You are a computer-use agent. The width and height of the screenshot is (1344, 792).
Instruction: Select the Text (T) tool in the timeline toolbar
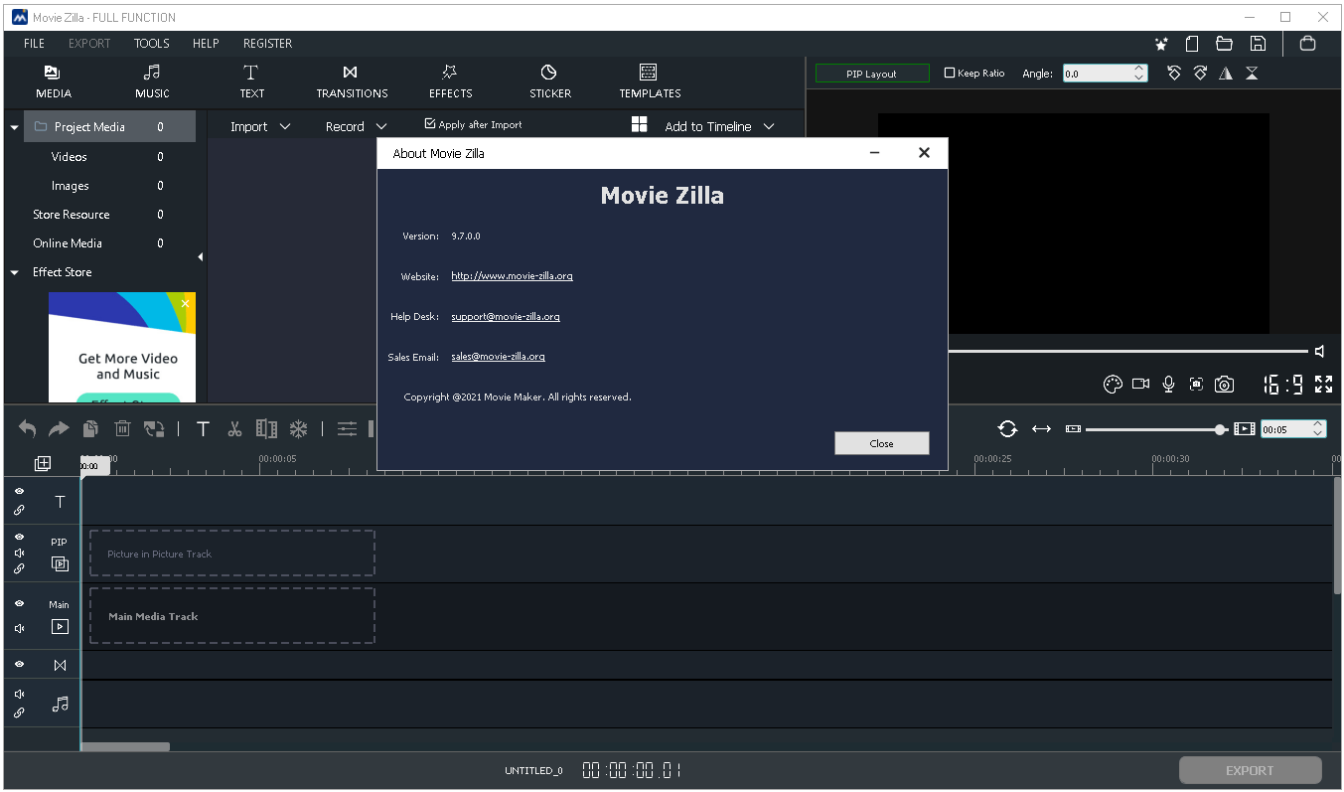point(203,428)
